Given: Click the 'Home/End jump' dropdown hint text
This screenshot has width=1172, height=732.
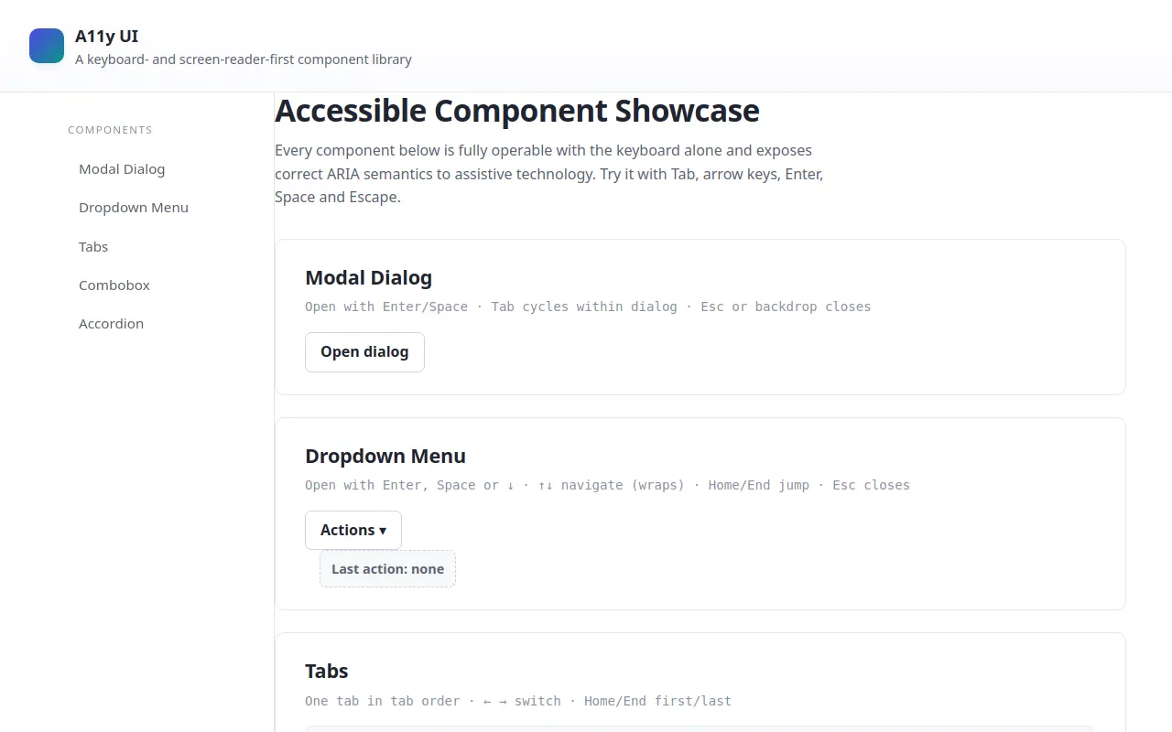Looking at the screenshot, I should click(759, 485).
